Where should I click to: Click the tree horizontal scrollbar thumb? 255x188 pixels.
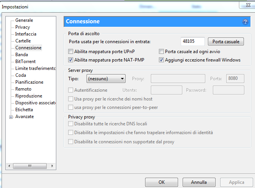click(30, 166)
